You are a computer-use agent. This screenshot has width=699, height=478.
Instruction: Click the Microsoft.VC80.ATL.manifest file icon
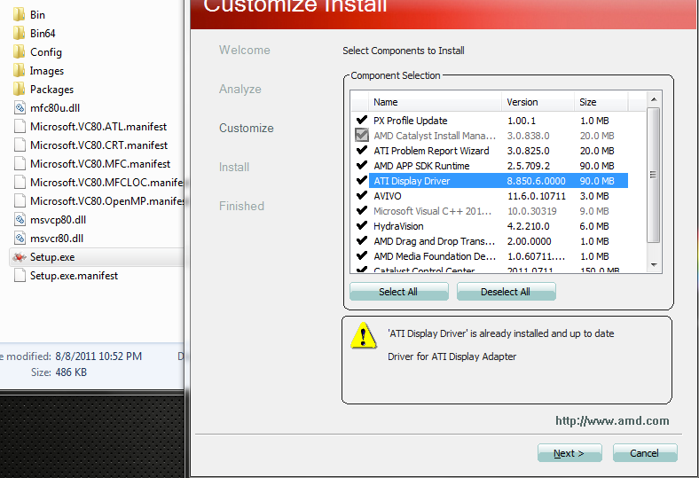pos(20,127)
